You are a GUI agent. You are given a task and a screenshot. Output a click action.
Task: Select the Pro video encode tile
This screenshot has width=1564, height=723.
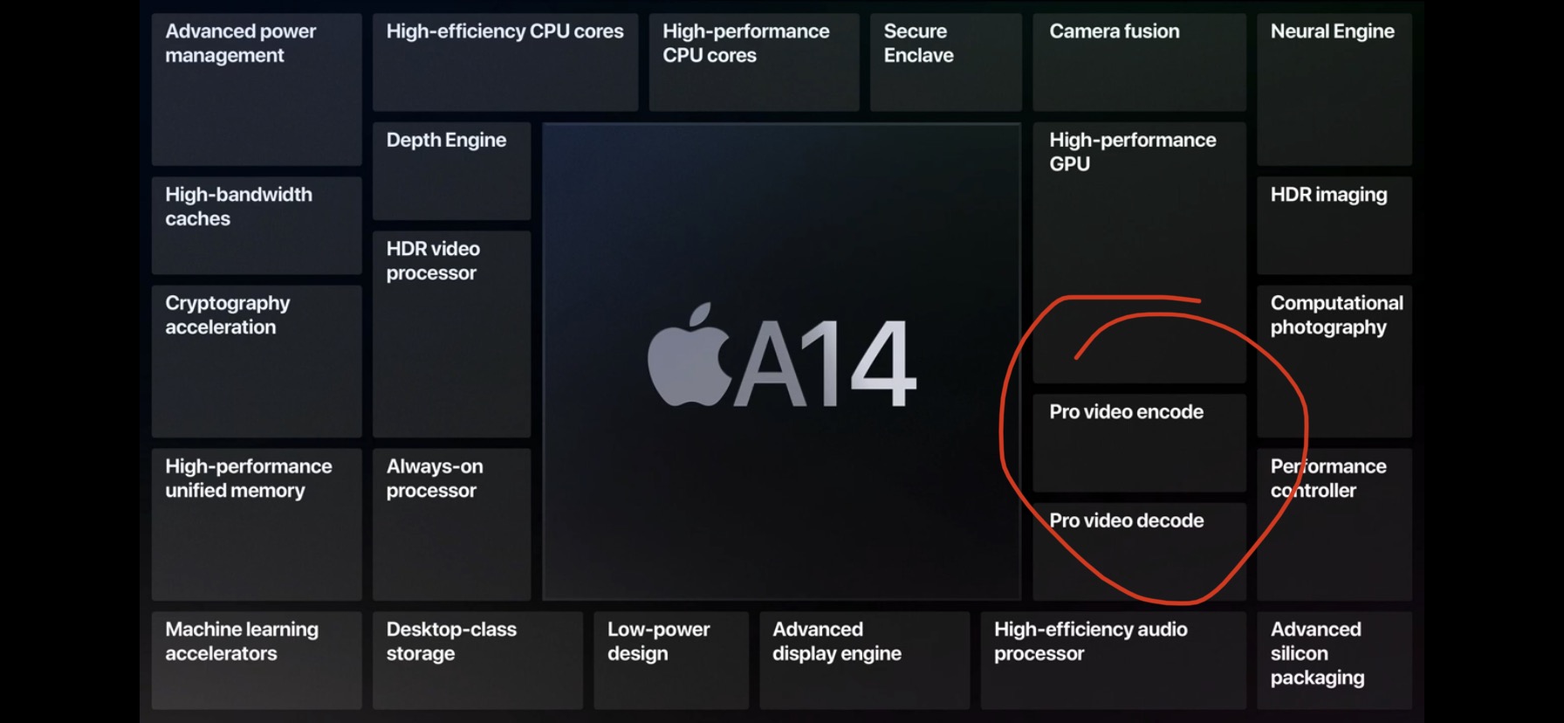tap(1139, 444)
